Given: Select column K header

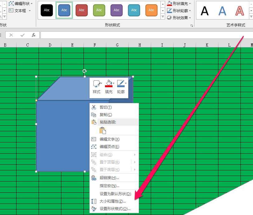Looking at the screenshot, I should [207, 45].
